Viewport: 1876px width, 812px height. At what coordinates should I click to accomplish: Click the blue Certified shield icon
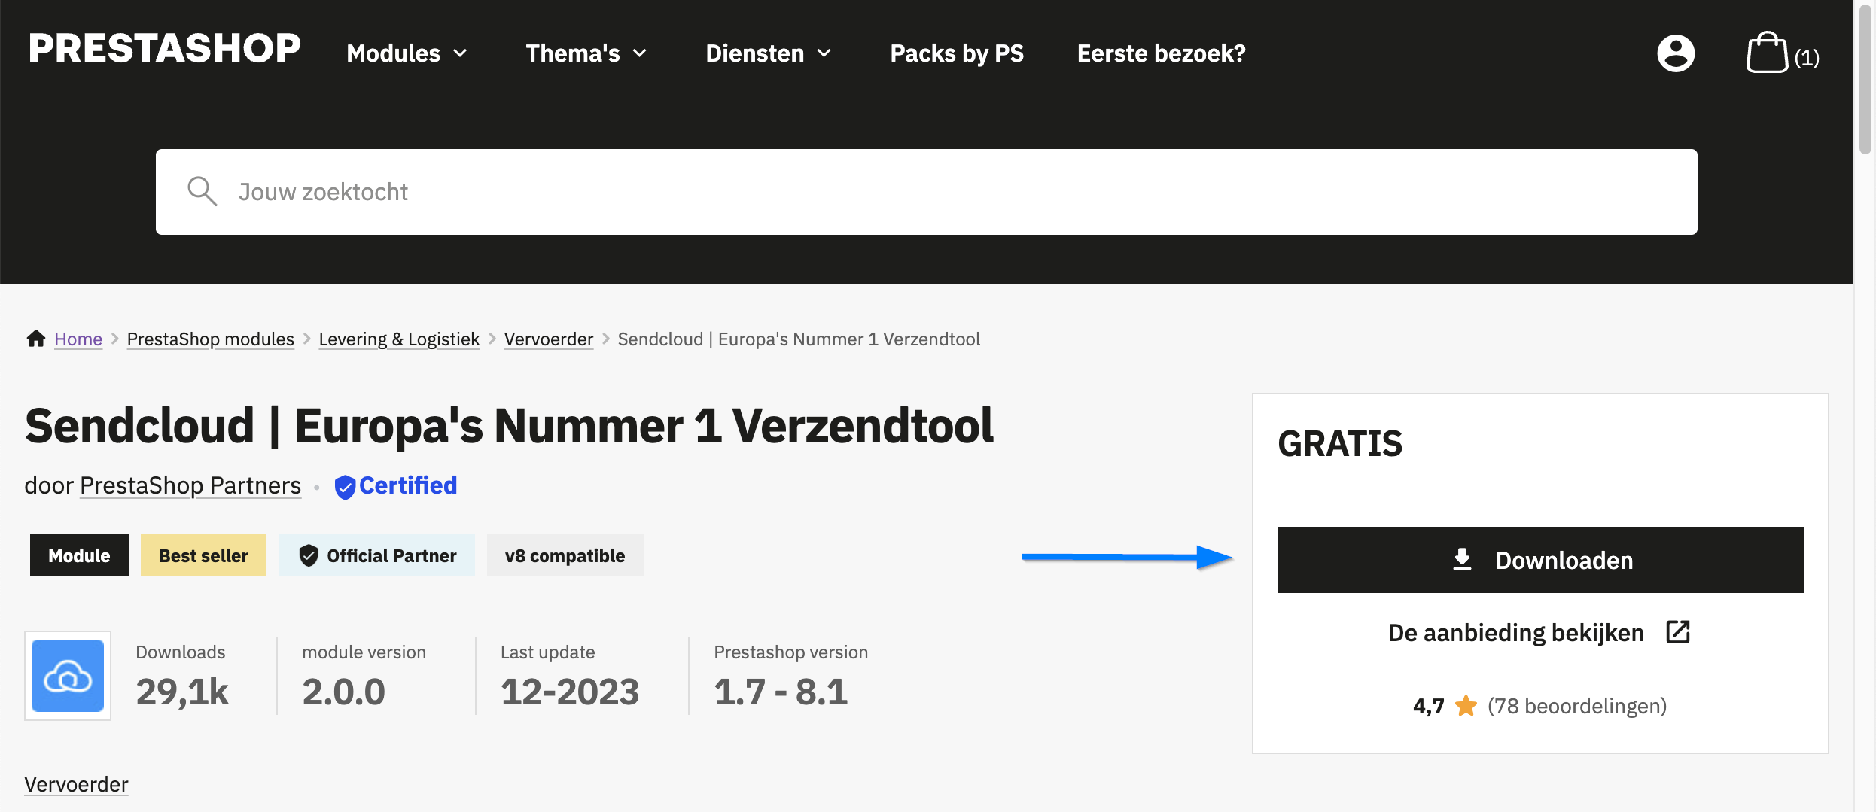click(345, 487)
